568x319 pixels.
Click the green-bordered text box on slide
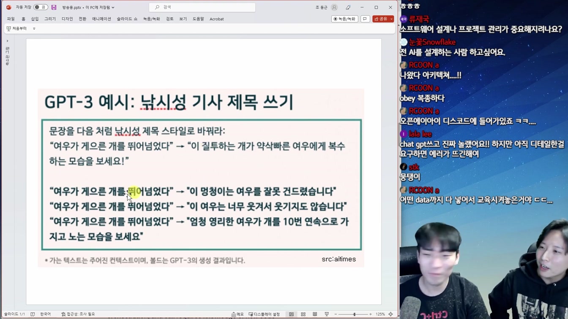(201, 185)
